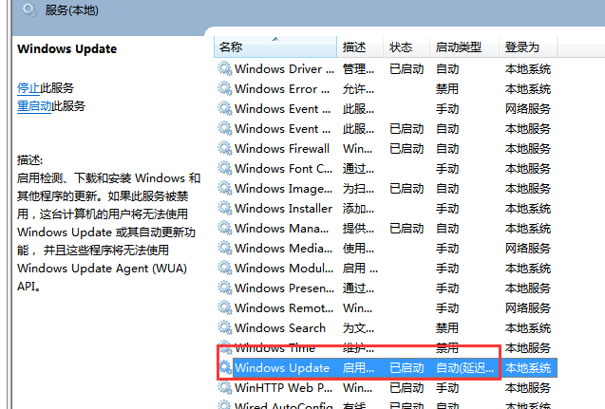Select the Windows Modul... service name
The height and width of the screenshot is (409, 605).
pos(284,268)
